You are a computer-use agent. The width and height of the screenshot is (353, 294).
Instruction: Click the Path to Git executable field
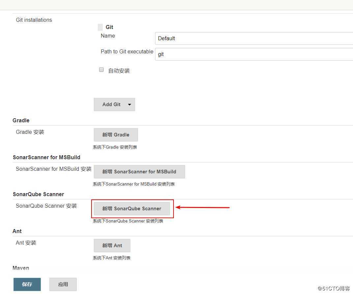click(254, 54)
